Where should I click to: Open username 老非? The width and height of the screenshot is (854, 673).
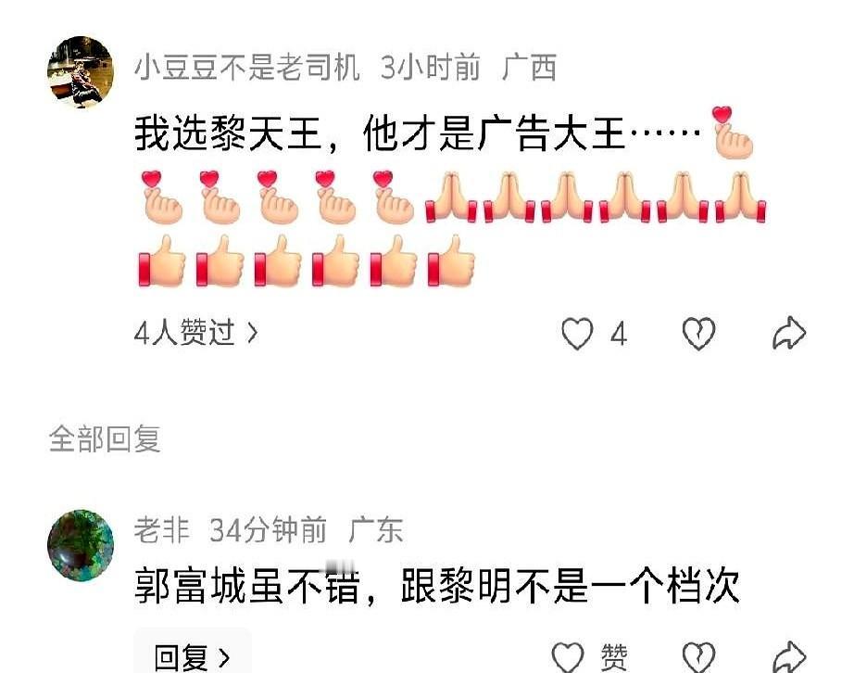(x=162, y=529)
